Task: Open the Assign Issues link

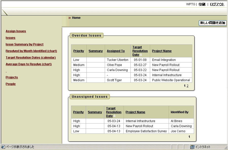Action: click(x=16, y=31)
